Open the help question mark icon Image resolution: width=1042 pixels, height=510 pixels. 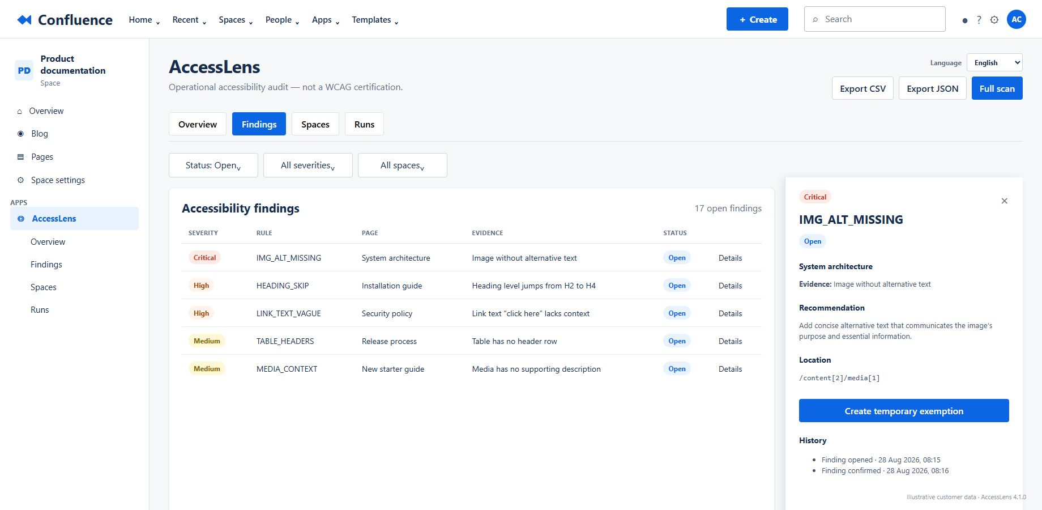(979, 20)
